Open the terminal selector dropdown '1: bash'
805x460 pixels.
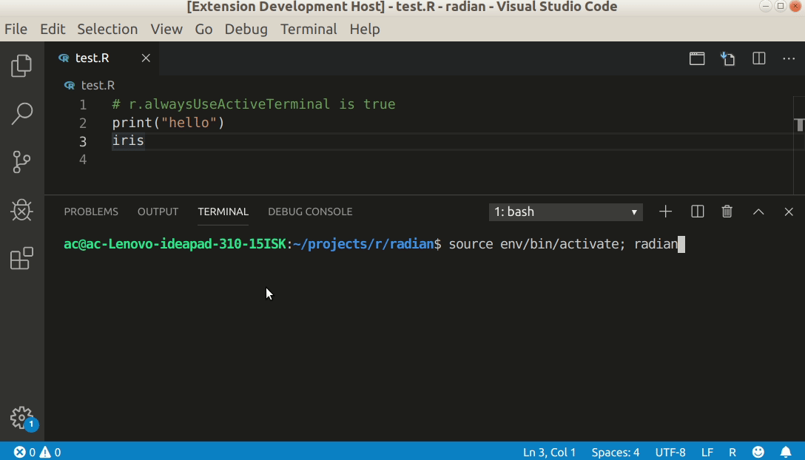pyautogui.click(x=565, y=212)
